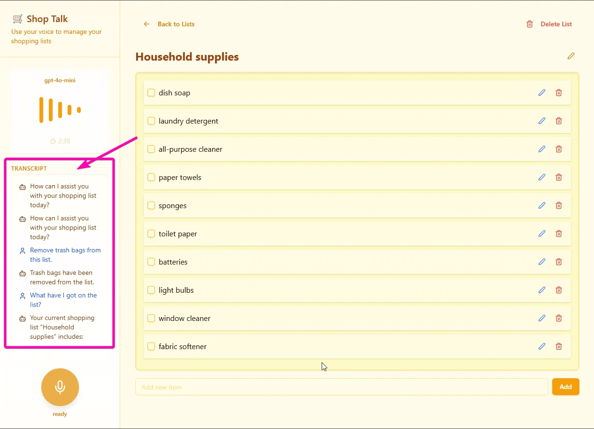Click the pencil icon for window cleaner
594x429 pixels.
click(x=542, y=318)
